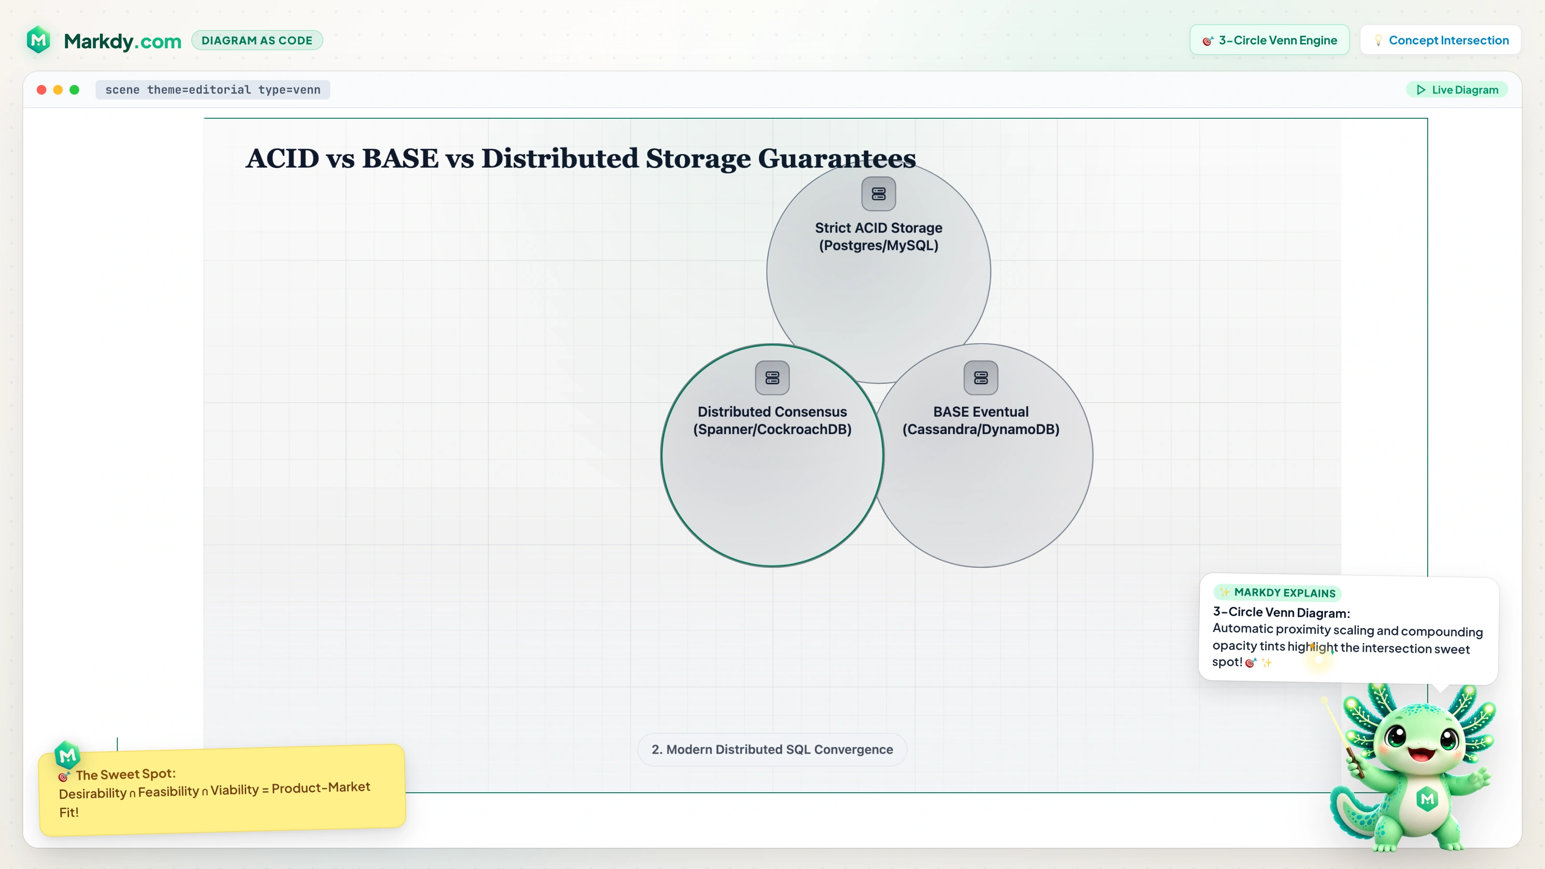Click the Markdy logo on the sticky note
The image size is (1545, 869).
tap(67, 755)
